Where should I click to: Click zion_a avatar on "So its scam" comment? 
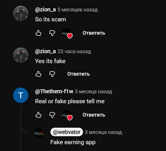(x=21, y=13)
